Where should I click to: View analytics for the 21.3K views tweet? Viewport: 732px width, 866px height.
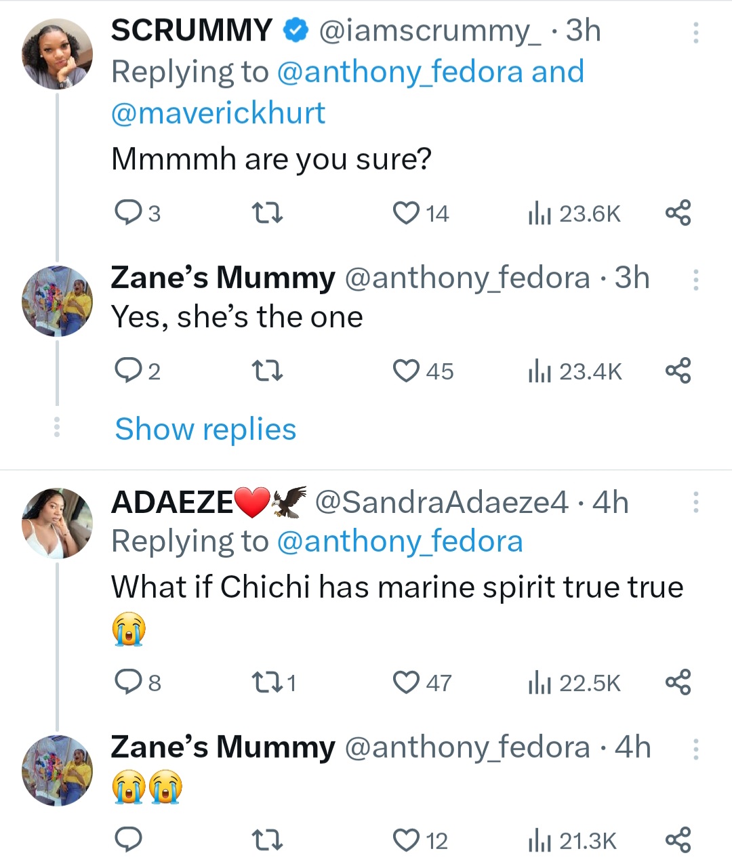click(540, 840)
